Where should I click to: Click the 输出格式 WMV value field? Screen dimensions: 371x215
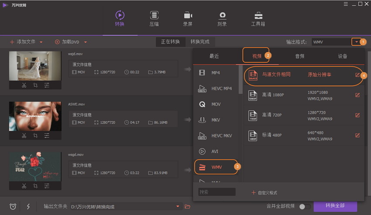(331, 42)
